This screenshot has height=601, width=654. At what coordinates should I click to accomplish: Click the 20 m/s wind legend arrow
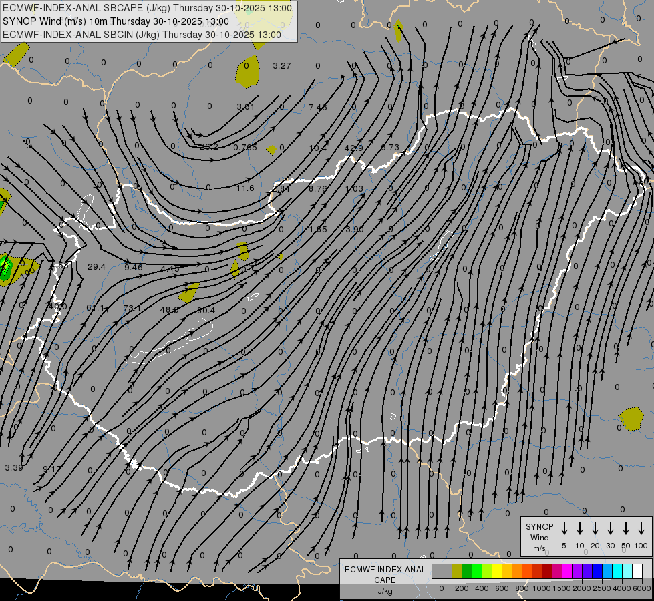(595, 528)
